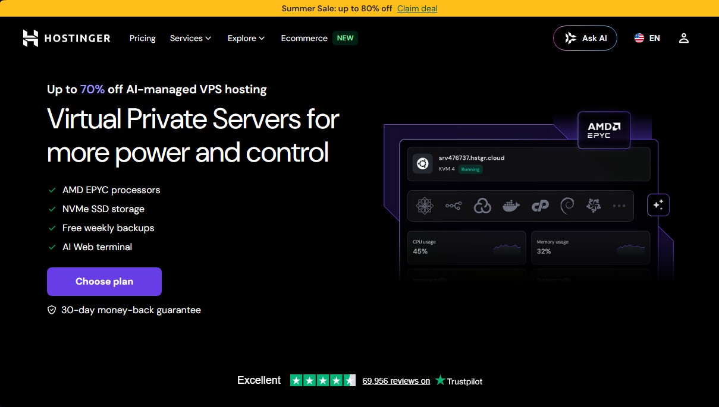Select the n8n nodes workflow icon
719x407 pixels.
point(454,206)
